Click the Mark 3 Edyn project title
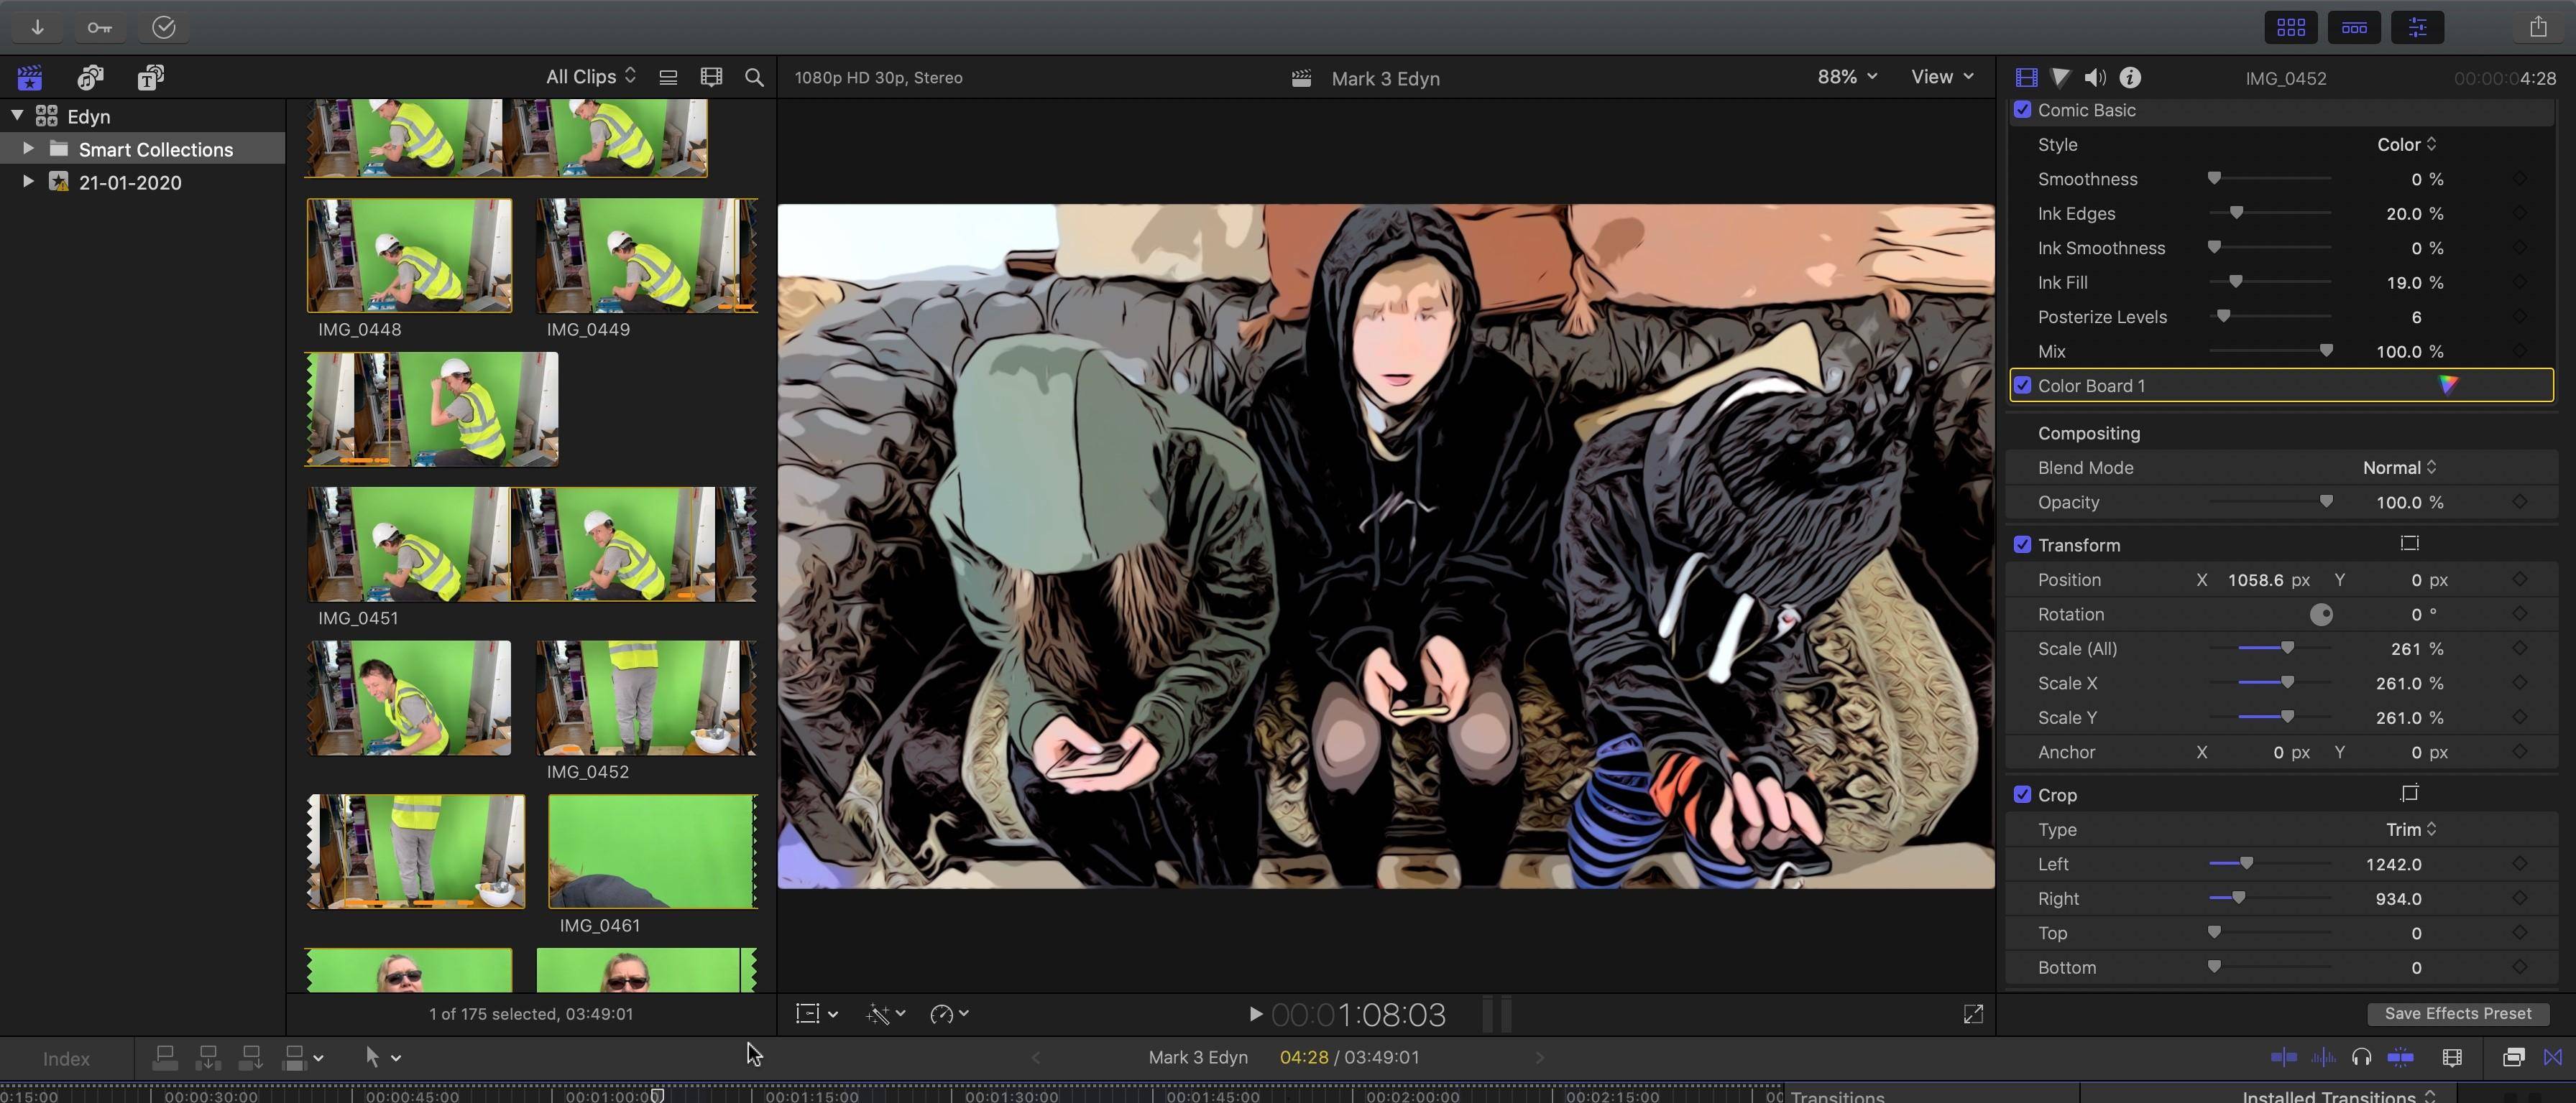This screenshot has width=2576, height=1103. tap(1386, 77)
